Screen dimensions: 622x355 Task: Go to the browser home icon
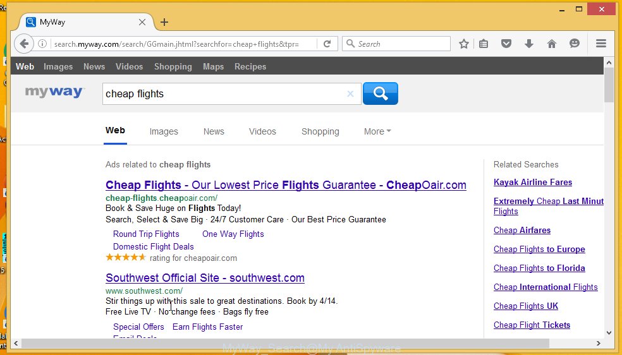(x=551, y=44)
